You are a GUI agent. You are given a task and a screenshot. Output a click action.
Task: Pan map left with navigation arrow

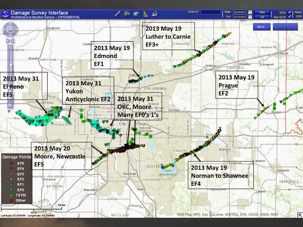click(5, 29)
